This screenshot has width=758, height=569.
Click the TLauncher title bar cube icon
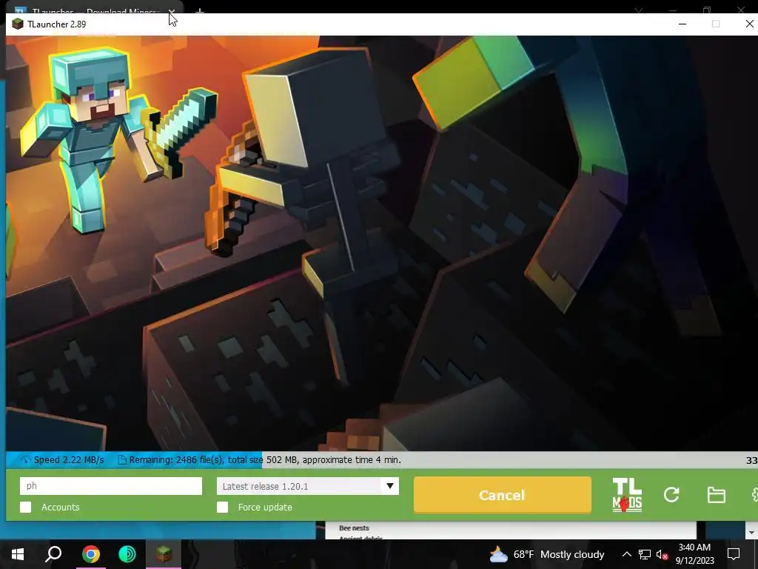pyautogui.click(x=18, y=24)
